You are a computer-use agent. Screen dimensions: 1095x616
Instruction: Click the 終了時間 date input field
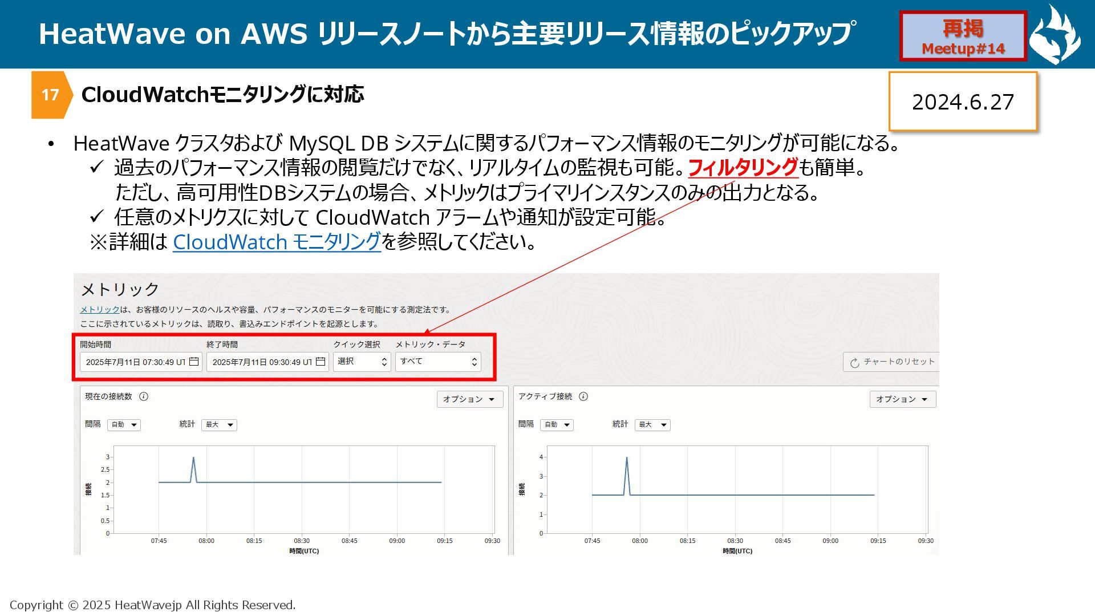[261, 362]
